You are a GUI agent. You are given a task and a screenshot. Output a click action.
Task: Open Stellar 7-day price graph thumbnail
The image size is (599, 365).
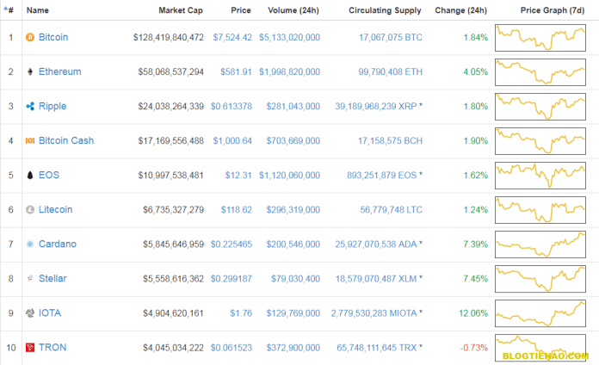click(540, 279)
